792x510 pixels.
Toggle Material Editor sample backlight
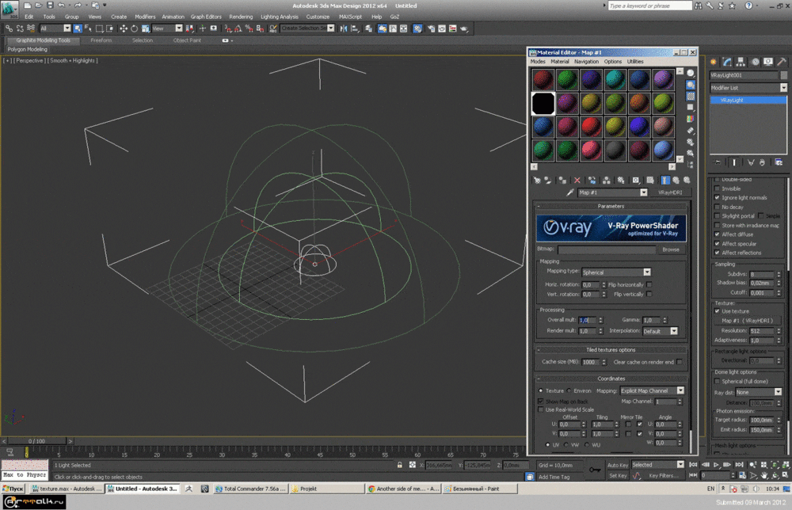691,85
